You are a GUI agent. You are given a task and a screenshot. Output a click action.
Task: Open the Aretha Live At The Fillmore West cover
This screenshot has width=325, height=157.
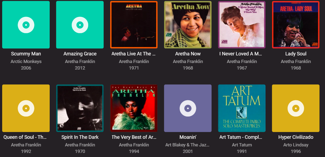(134, 24)
